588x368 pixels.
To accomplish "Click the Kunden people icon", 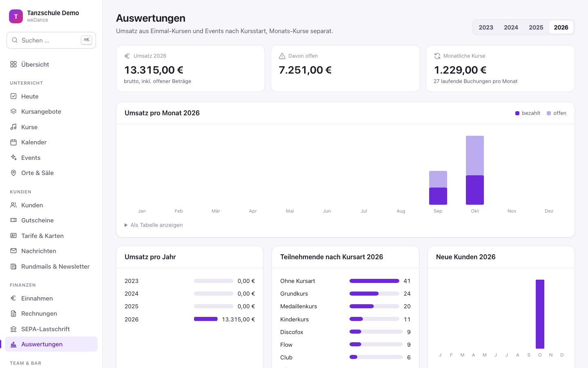I will point(13,205).
